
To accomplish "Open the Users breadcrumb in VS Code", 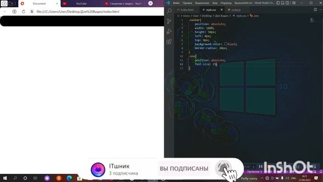I will click(x=186, y=16).
